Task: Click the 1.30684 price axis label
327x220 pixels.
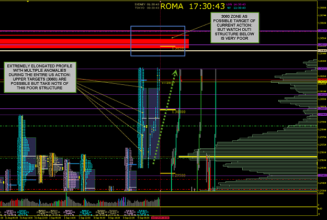Action: [322, 23]
